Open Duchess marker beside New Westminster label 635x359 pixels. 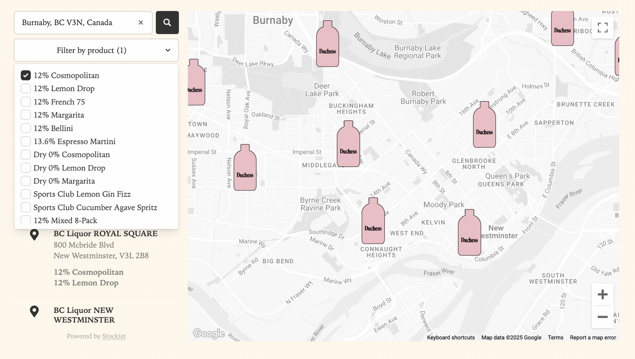(469, 233)
